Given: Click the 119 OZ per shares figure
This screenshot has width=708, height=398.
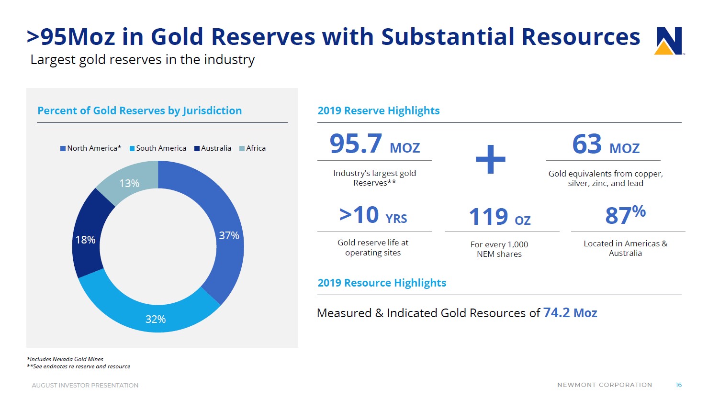Looking at the screenshot, I should 499,217.
